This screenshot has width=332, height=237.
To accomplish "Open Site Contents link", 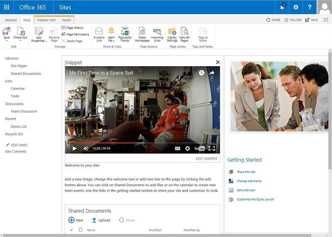I will (x=16, y=151).
